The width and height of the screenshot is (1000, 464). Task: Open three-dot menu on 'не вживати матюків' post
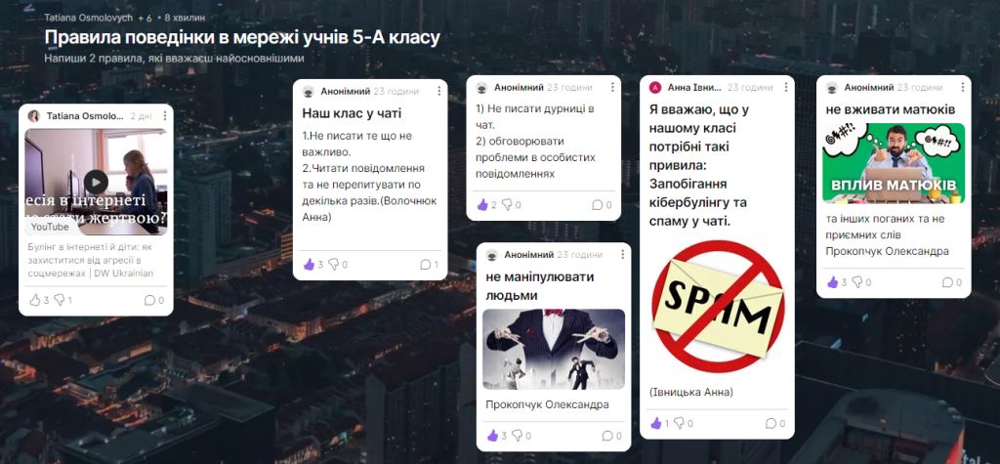[x=962, y=88]
